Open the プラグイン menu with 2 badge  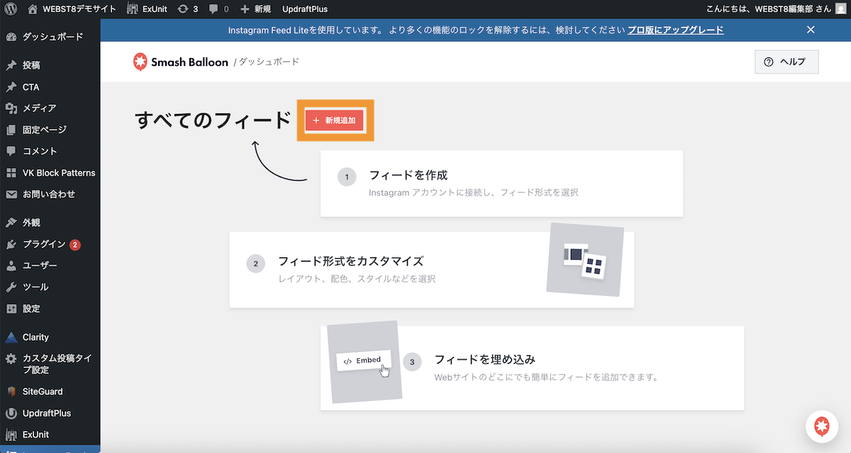click(44, 244)
